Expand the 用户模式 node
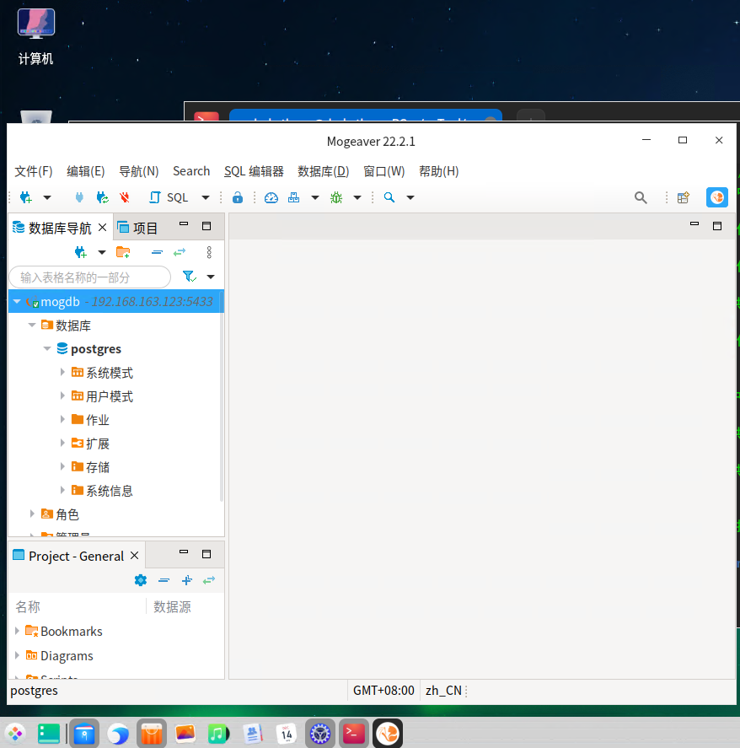 click(x=62, y=396)
